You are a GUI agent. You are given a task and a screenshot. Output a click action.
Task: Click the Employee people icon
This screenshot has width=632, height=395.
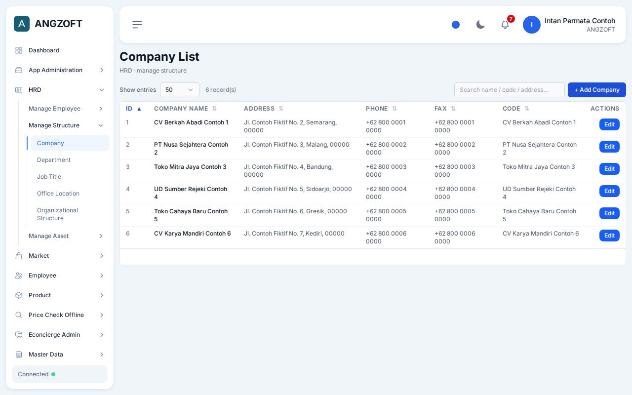point(19,276)
